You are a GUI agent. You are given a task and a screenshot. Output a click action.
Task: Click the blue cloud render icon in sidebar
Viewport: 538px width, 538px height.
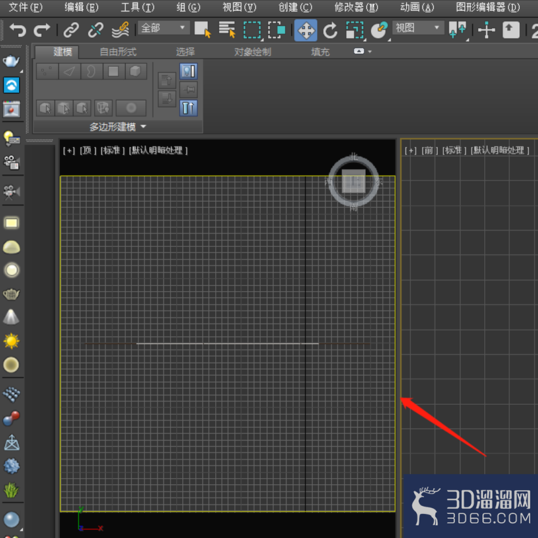(11, 85)
